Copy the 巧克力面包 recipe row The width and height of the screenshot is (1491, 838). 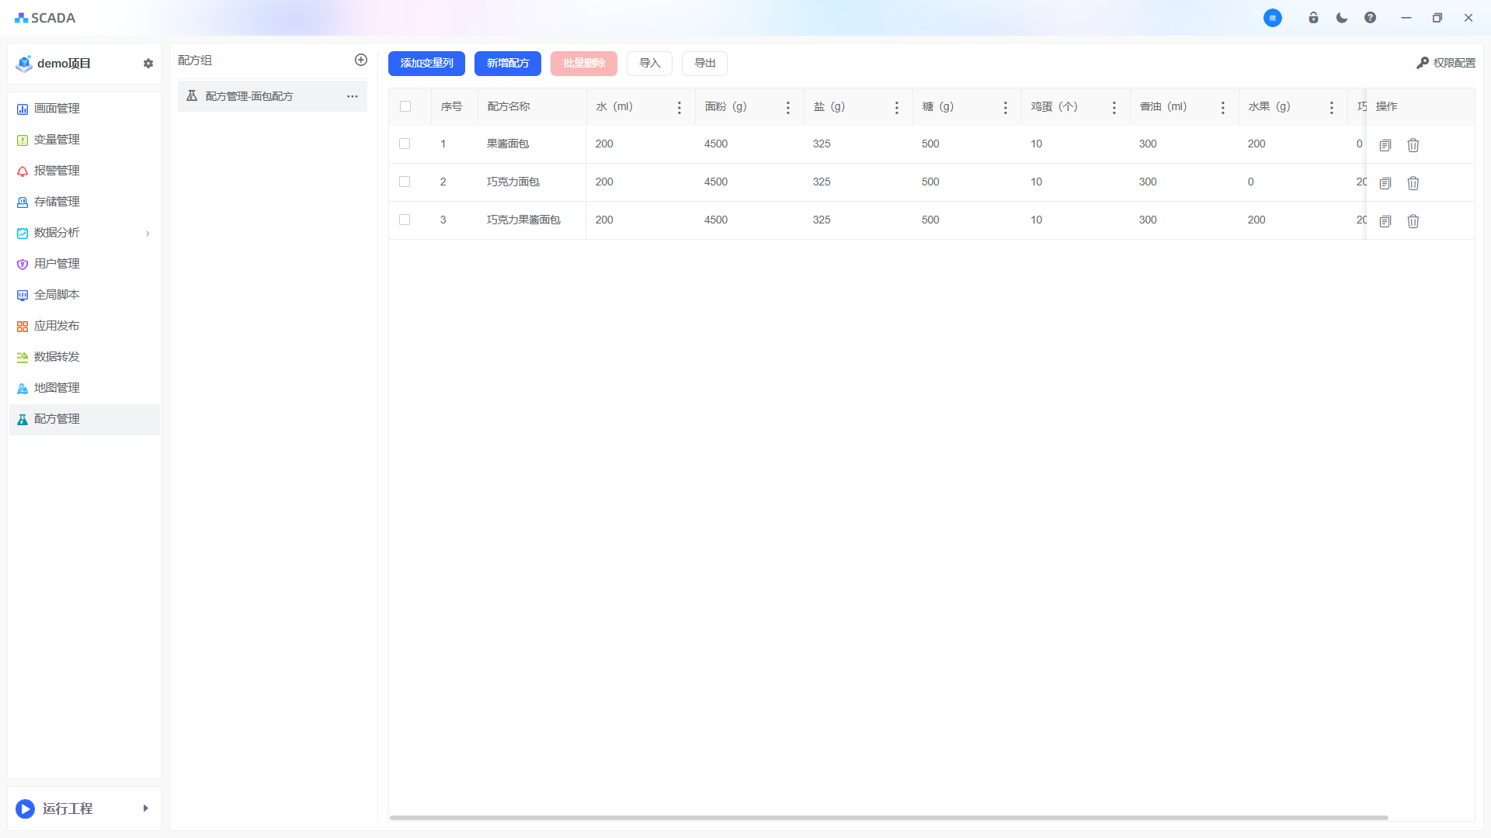pos(1385,183)
